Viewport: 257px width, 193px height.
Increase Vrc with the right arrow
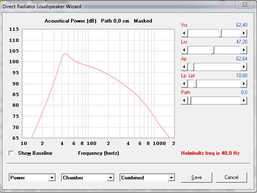click(x=243, y=33)
